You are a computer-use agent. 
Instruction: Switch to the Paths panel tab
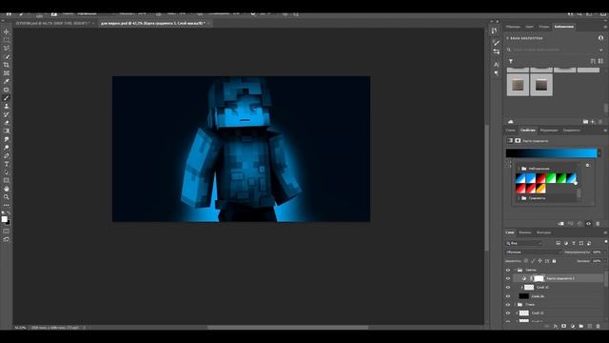point(543,232)
